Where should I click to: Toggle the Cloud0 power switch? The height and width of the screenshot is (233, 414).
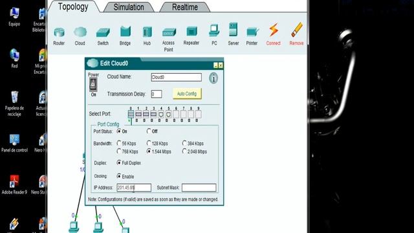tap(93, 85)
